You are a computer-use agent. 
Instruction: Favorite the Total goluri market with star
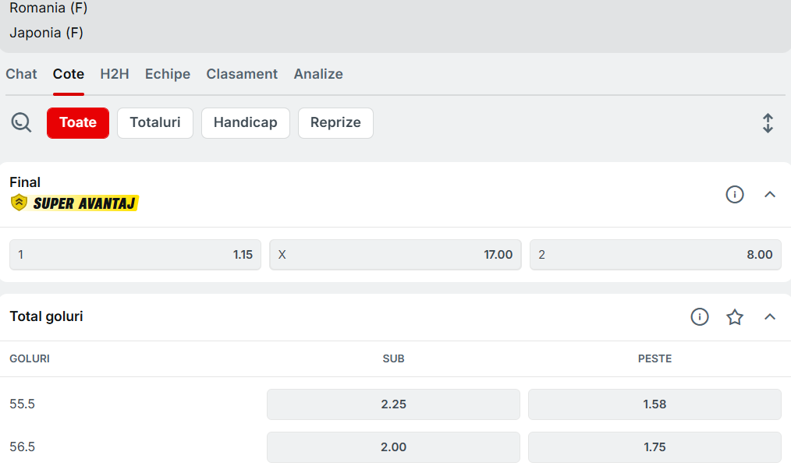tap(734, 317)
